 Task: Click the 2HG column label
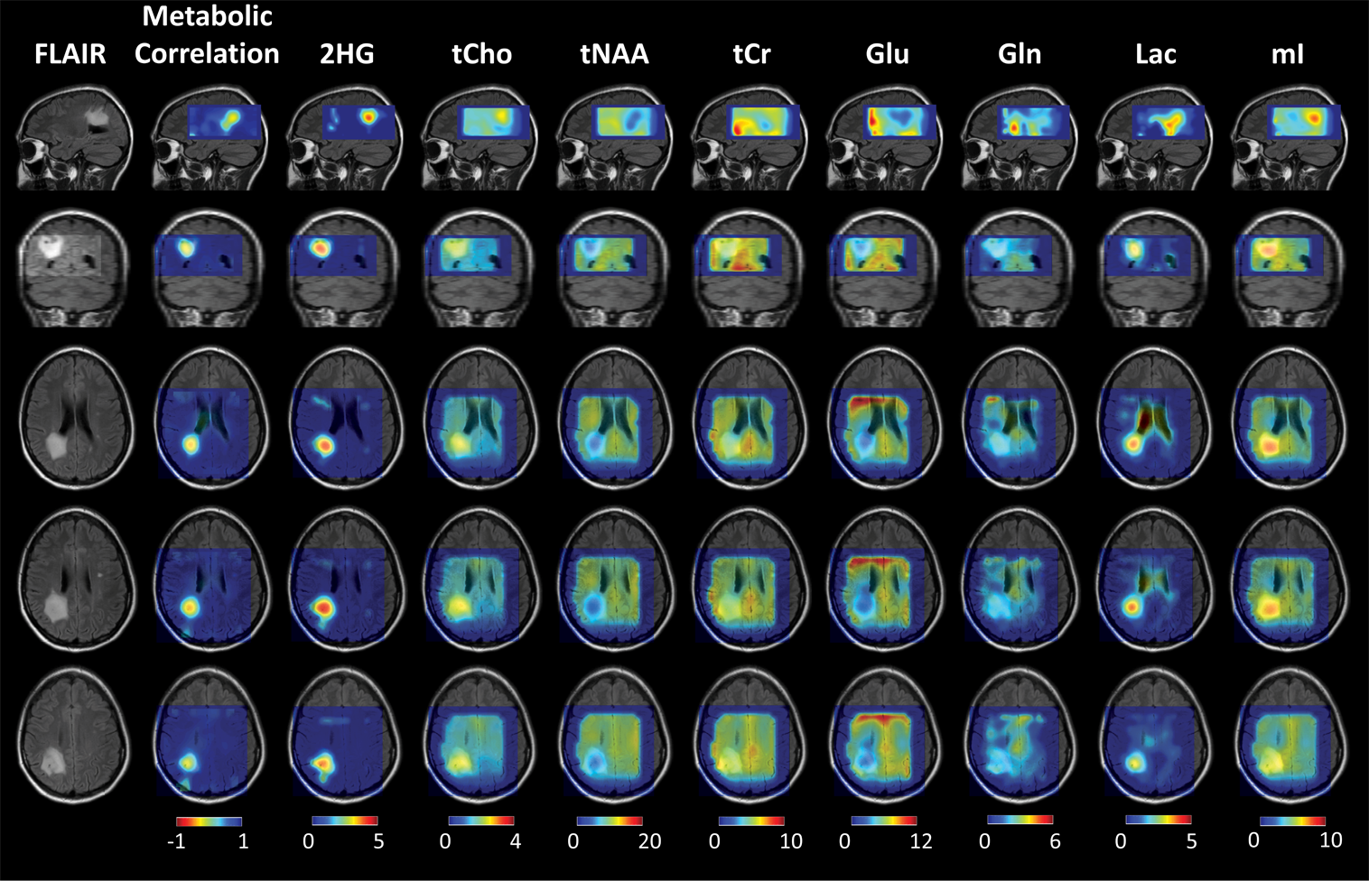(x=347, y=54)
